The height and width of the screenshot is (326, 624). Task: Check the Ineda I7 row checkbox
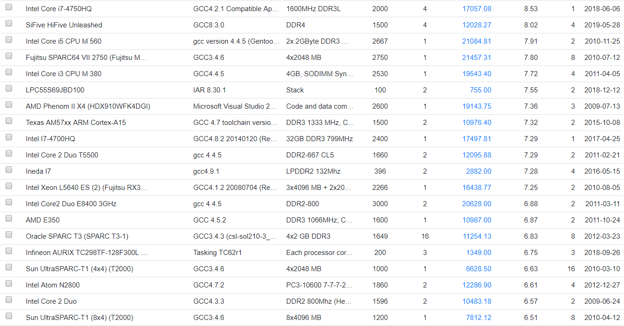(9, 170)
